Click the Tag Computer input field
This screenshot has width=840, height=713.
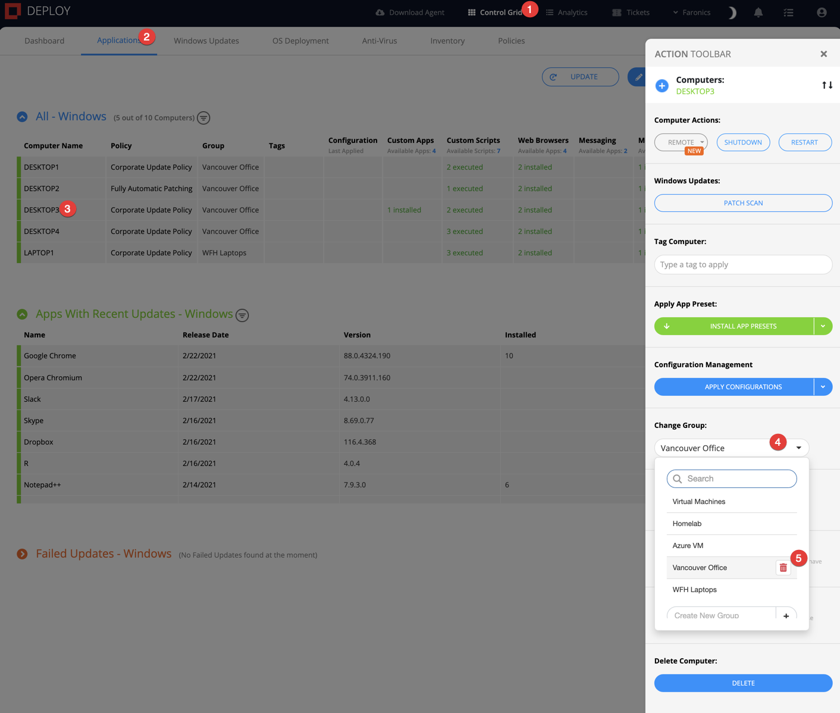tap(743, 265)
